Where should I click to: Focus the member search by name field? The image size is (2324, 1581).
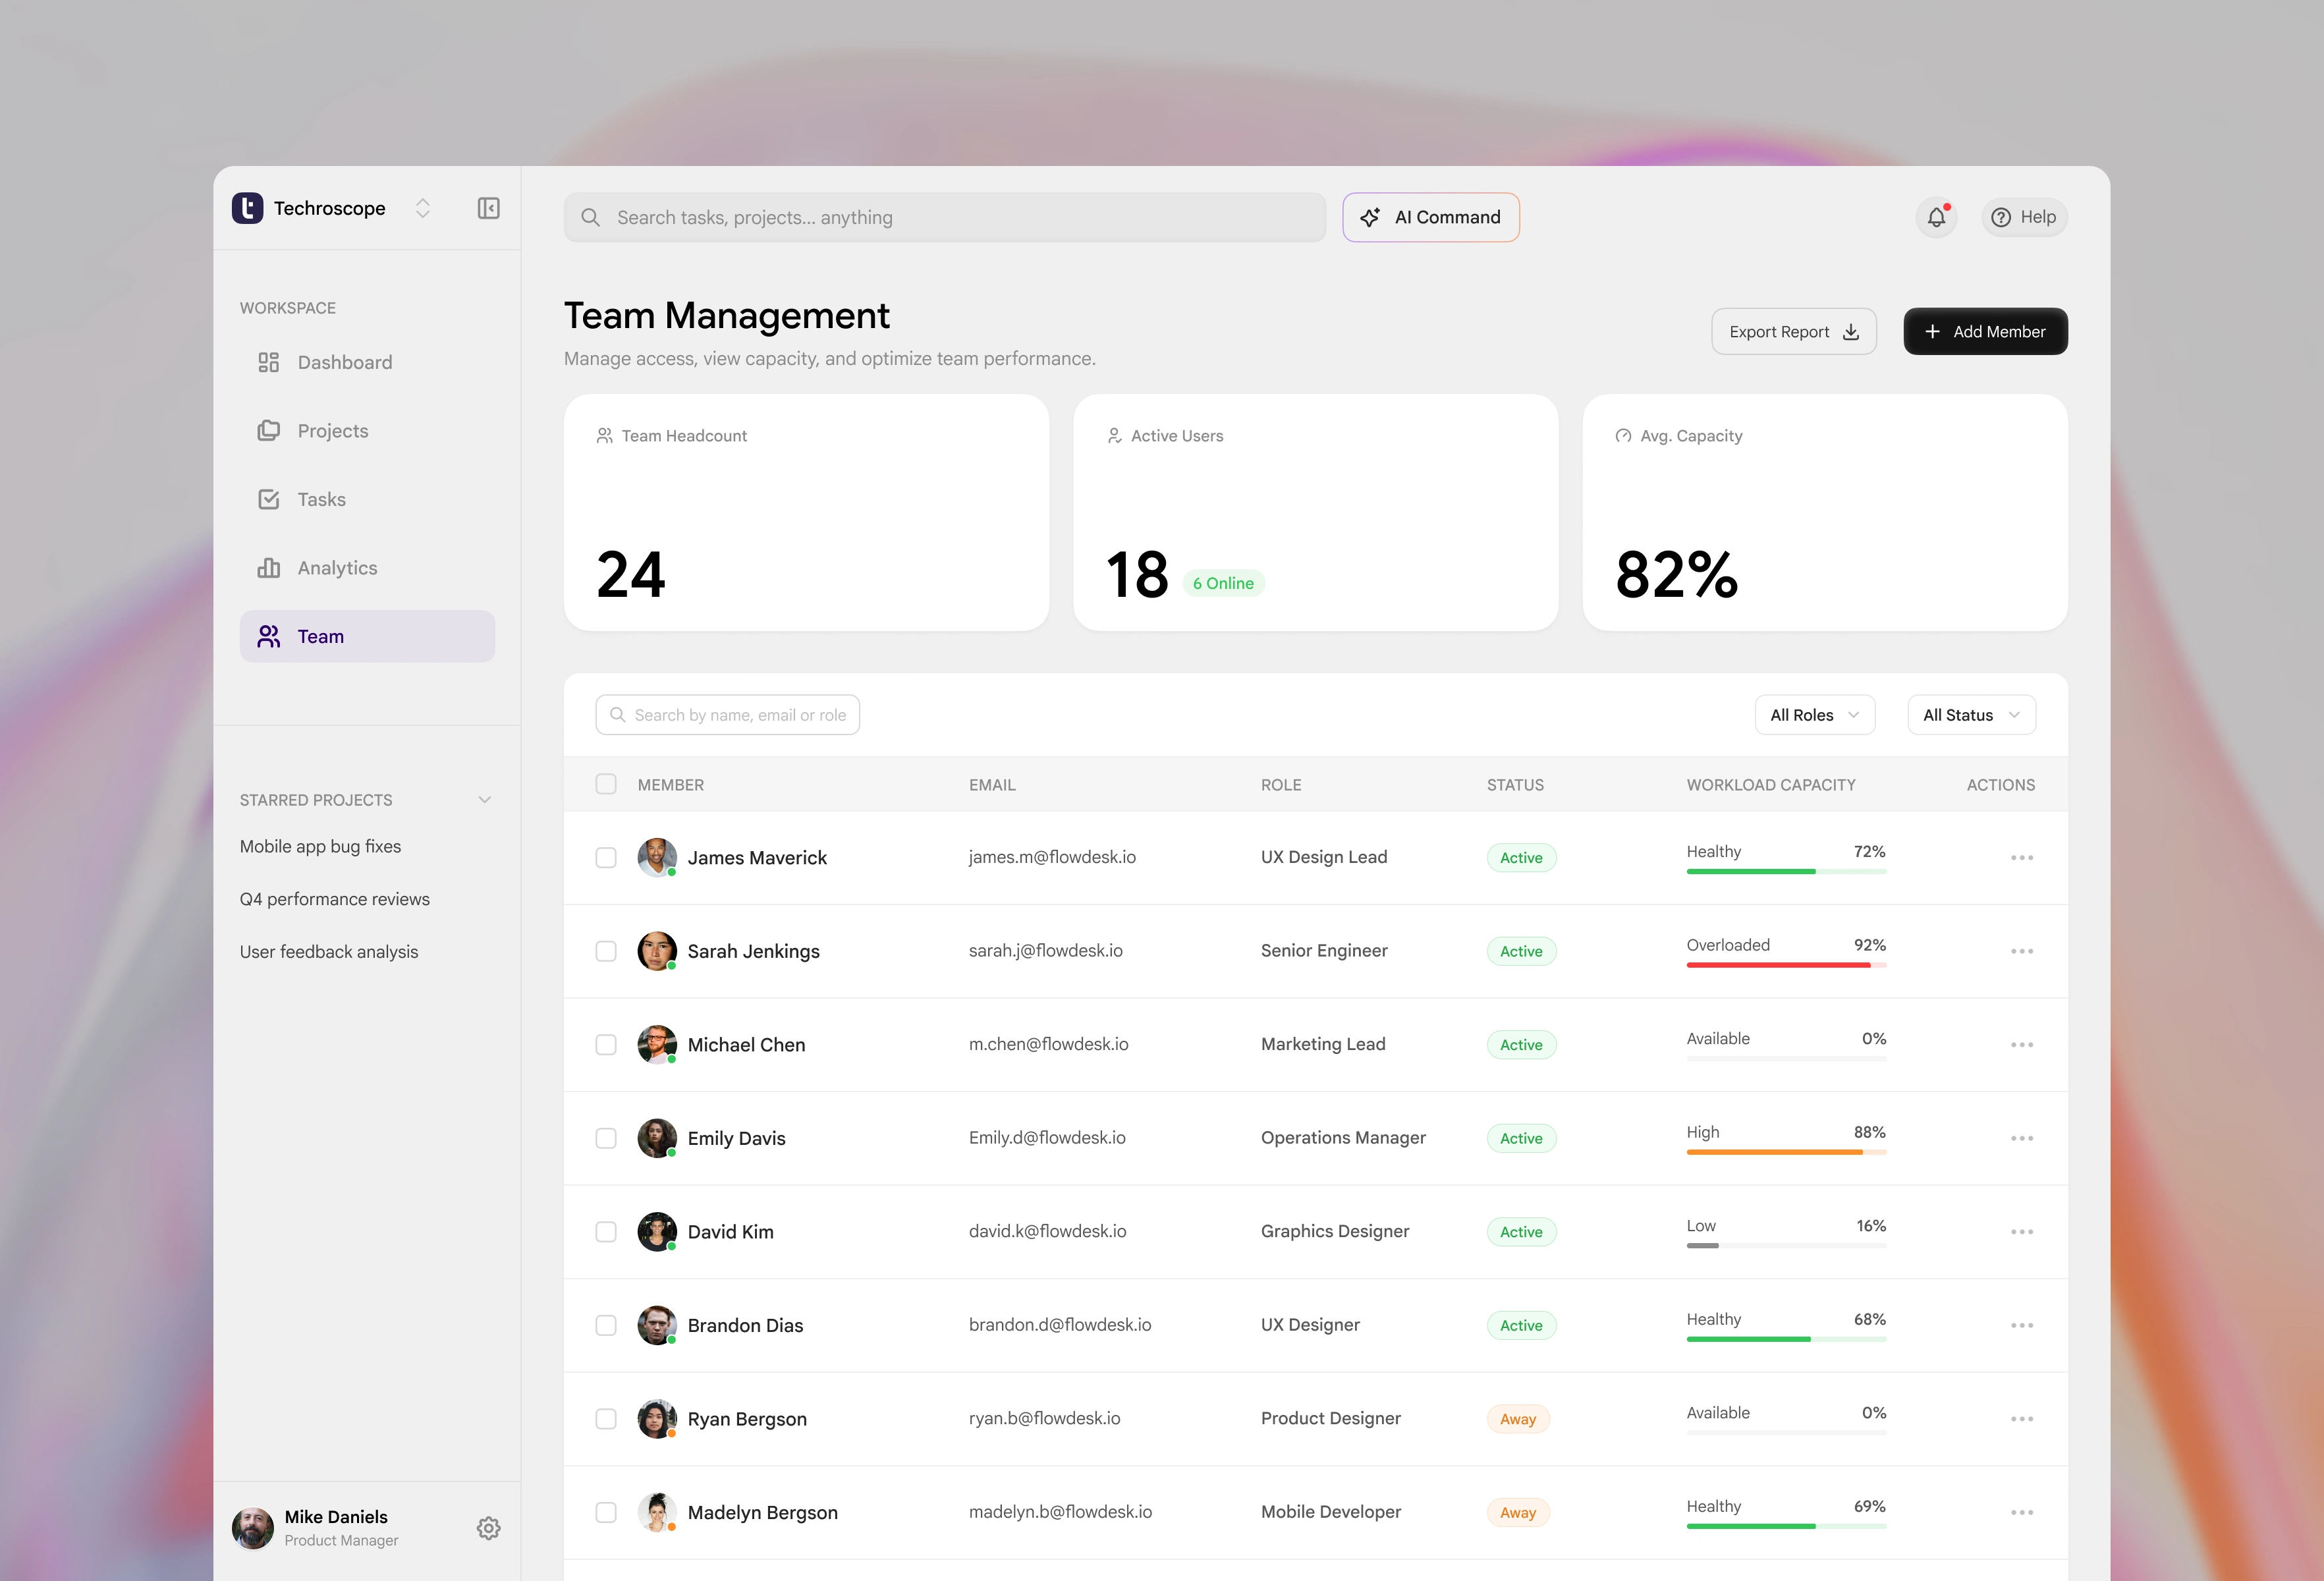[740, 715]
